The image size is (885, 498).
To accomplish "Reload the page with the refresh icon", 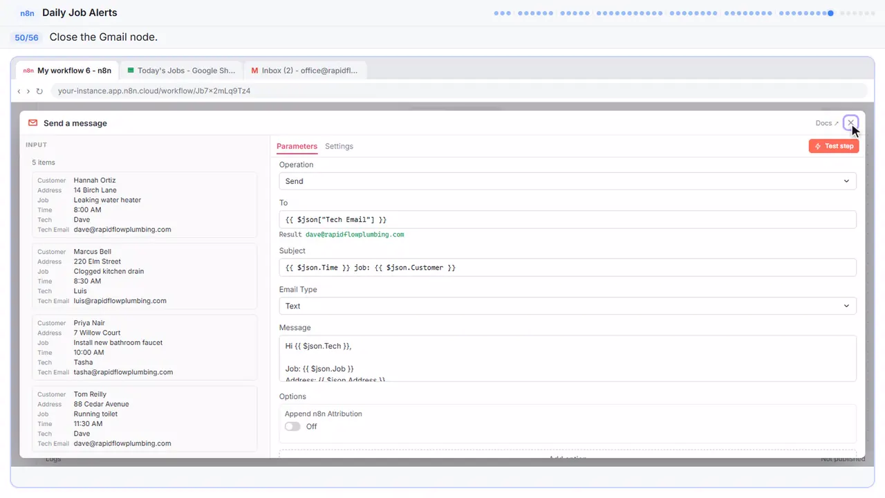I will (x=39, y=91).
